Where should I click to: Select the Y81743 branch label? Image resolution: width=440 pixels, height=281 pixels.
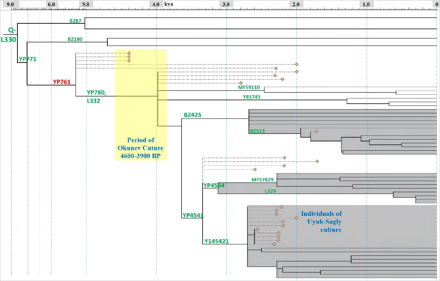(254, 97)
